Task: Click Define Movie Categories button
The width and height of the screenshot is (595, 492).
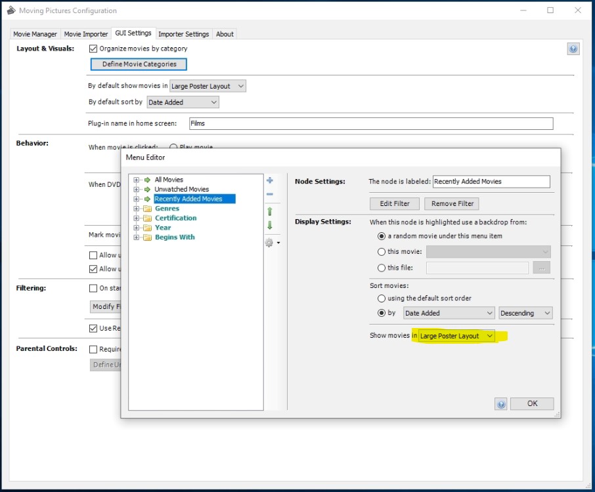Action: pos(139,64)
